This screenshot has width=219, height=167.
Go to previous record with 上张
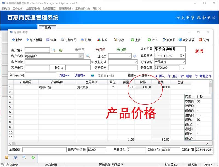tap(136, 40)
